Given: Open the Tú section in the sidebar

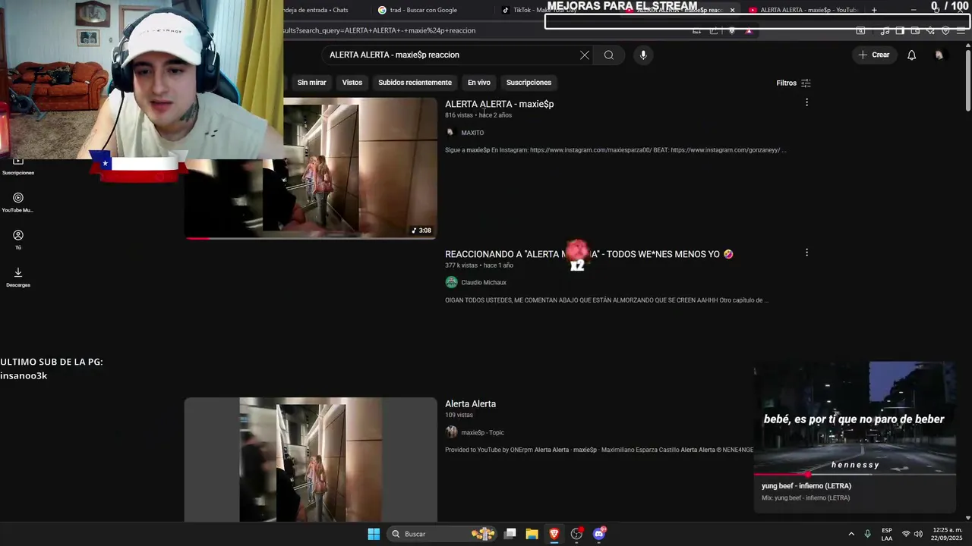Looking at the screenshot, I should click(18, 240).
